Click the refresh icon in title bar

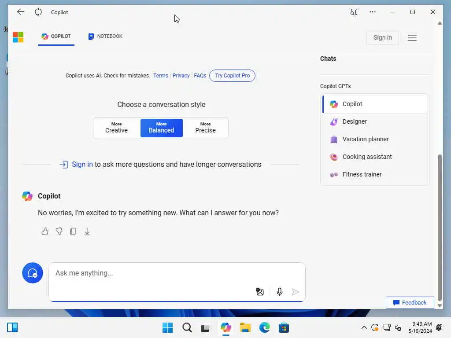click(x=38, y=12)
